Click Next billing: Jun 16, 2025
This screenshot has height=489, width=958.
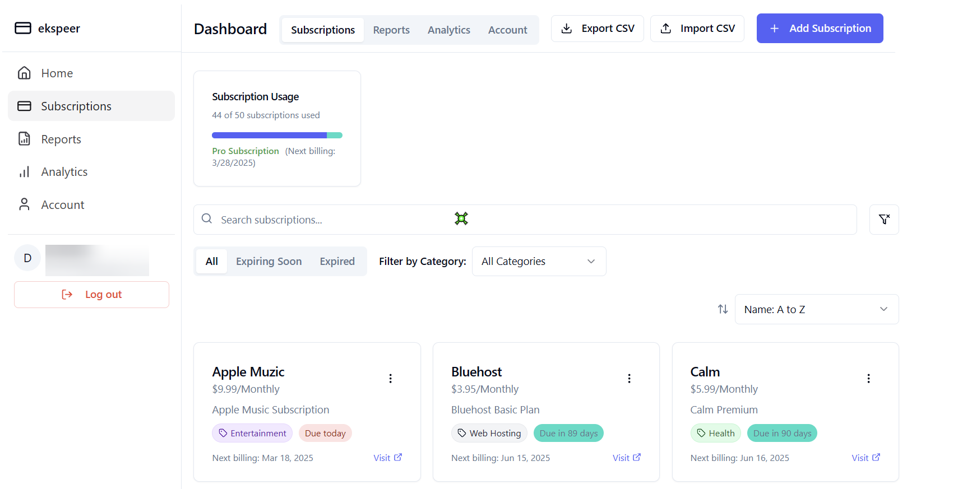click(x=740, y=458)
